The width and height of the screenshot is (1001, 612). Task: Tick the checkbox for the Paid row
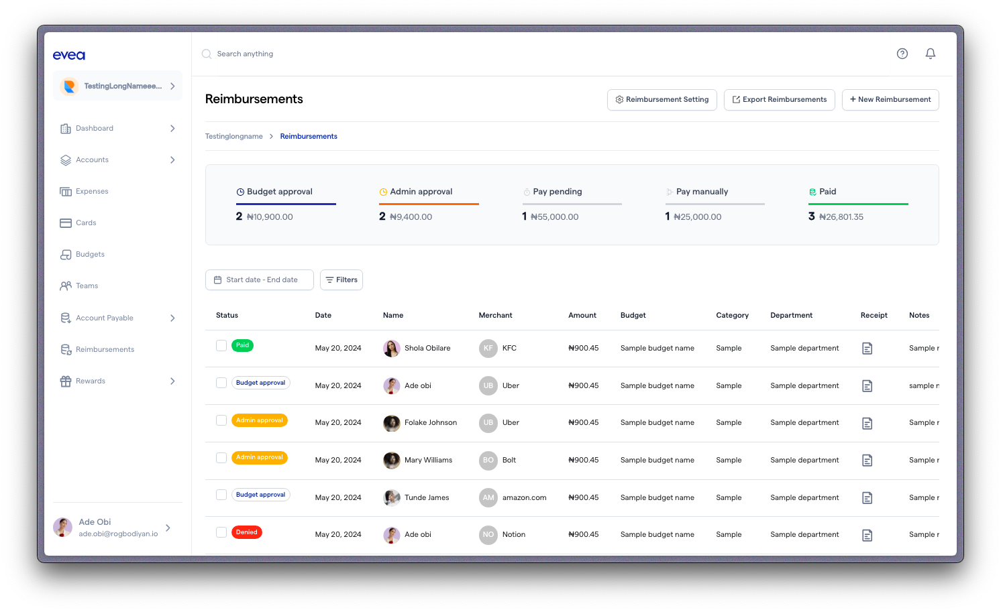tap(221, 346)
